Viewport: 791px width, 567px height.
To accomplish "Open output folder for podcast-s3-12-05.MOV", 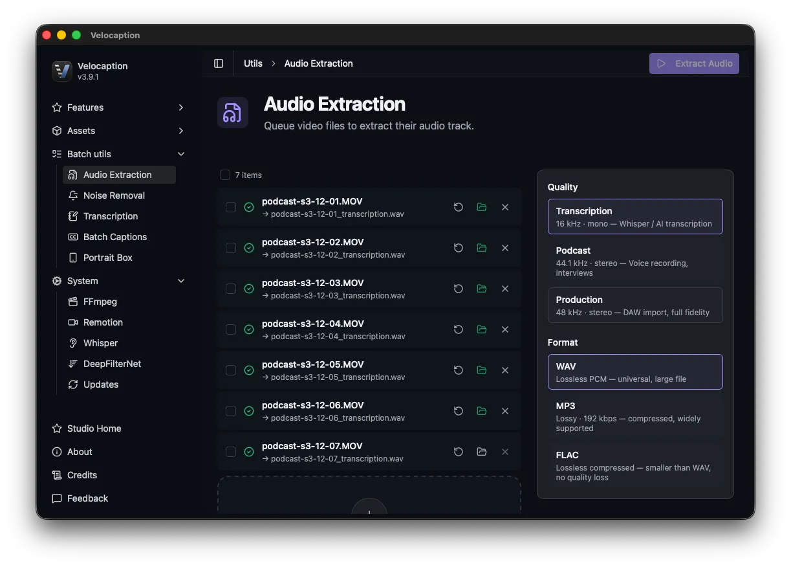I will click(x=482, y=370).
